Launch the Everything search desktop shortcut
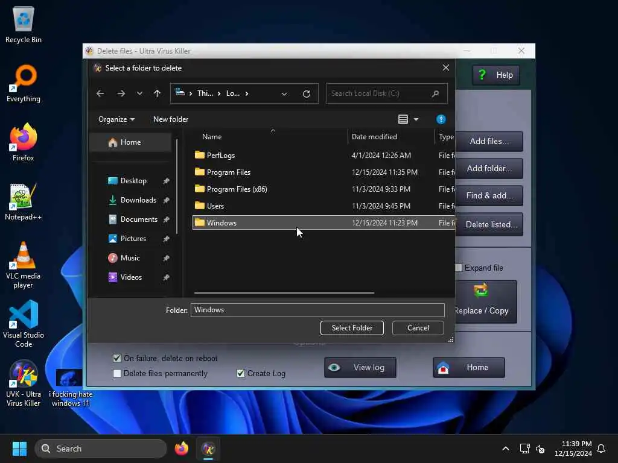618x463 pixels. point(24,83)
